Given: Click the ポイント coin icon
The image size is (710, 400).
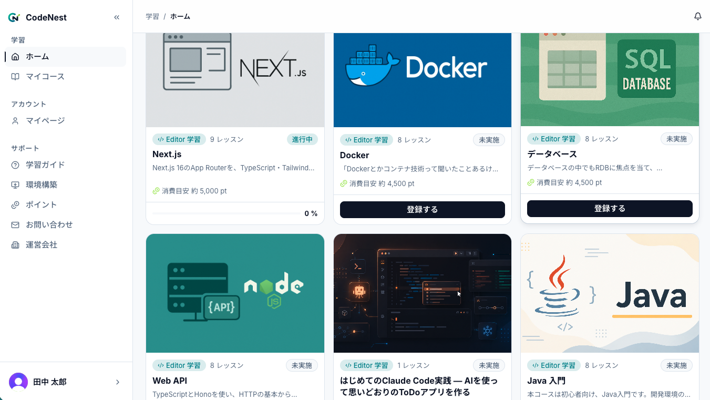Looking at the screenshot, I should (15, 205).
